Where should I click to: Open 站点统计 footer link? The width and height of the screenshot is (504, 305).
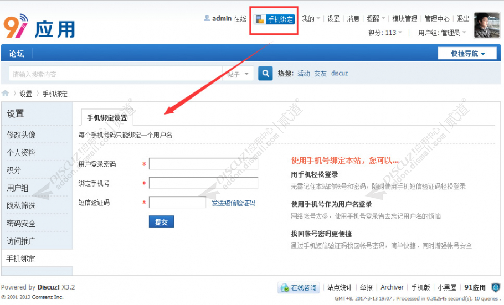(340, 287)
